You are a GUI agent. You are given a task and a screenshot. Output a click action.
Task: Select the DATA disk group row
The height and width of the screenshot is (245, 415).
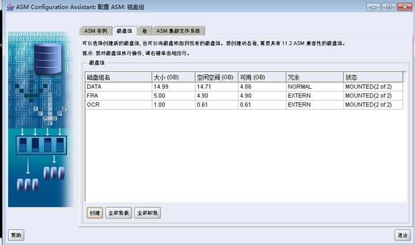(244, 86)
